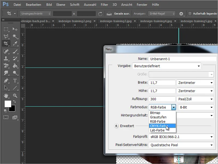The image size is (218, 164).
Task: Select the Line tool
Action: [x=15, y=88]
